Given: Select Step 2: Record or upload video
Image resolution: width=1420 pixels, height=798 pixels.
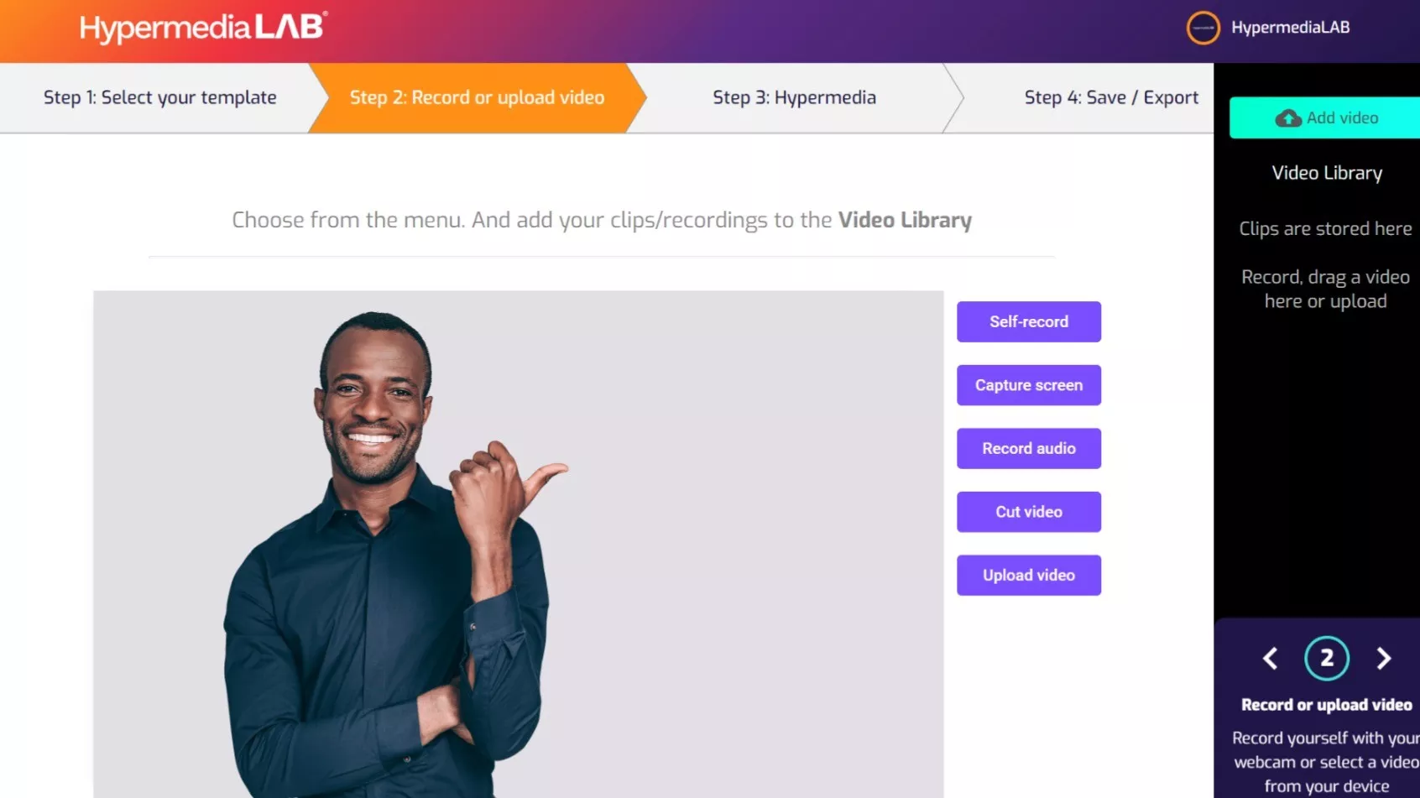Looking at the screenshot, I should coord(477,97).
